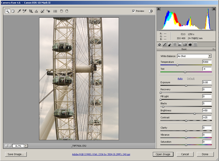This screenshot has height=161, width=219.
Task: Click the Exposure slider handle
Action: [x=186, y=86]
